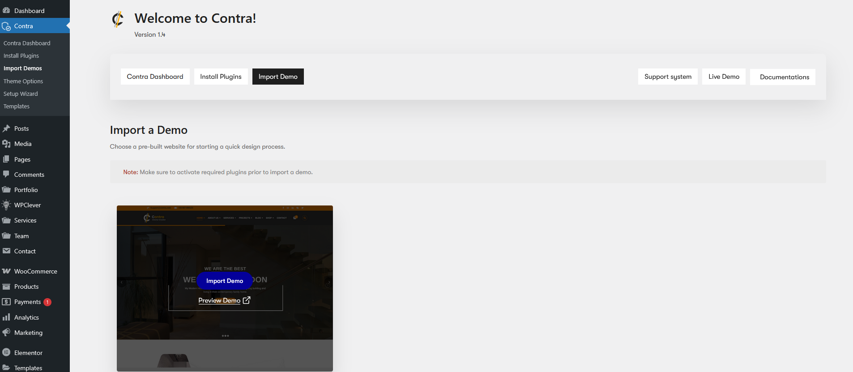Click the Elementor logo icon
Viewport: 853px width, 372px height.
pyautogui.click(x=6, y=352)
